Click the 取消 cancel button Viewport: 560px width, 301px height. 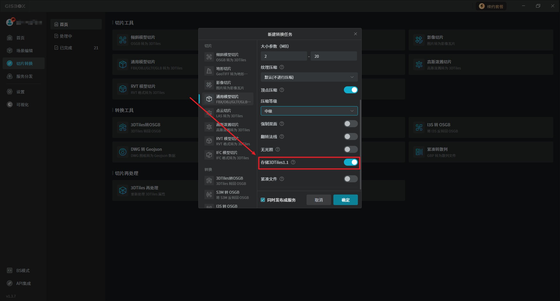(x=318, y=200)
